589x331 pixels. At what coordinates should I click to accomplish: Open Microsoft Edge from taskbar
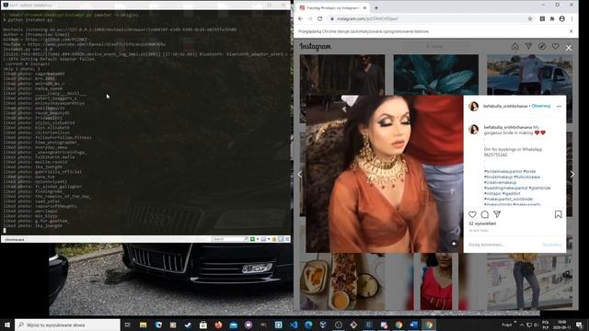[x=308, y=325]
